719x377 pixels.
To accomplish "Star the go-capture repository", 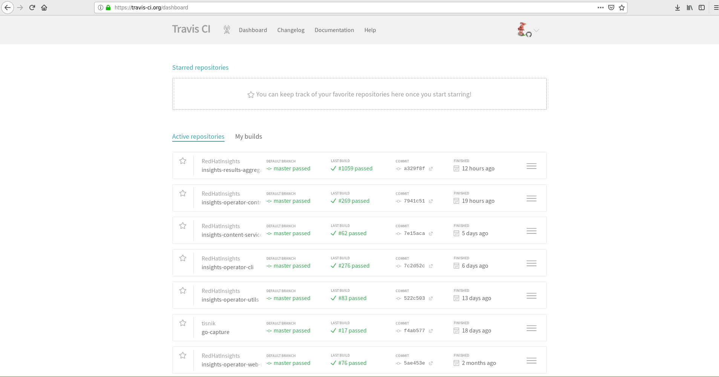I will coord(183,323).
